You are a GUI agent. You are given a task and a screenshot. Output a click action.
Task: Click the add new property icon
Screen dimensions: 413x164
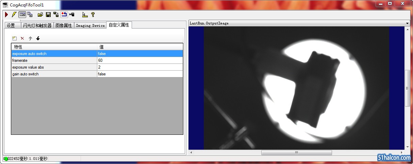15,38
